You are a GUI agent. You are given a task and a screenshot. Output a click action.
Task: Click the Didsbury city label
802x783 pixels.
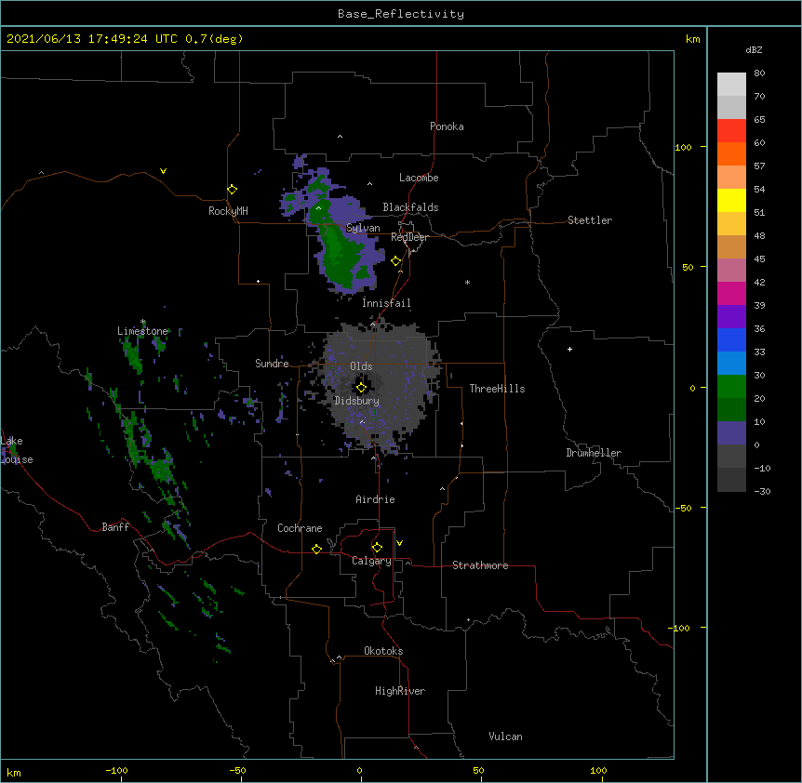tap(357, 401)
